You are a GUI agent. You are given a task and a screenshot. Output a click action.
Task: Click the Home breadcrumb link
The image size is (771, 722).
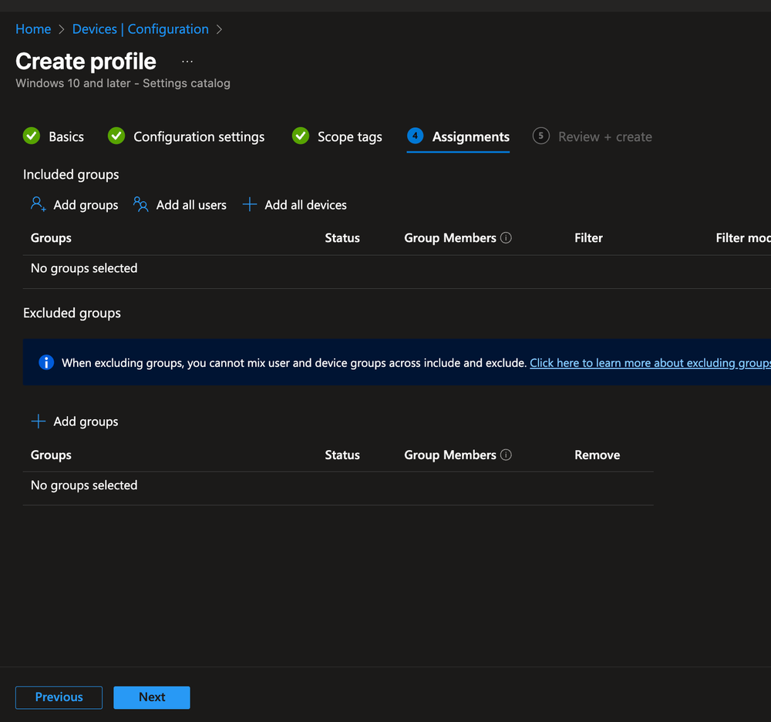point(33,29)
